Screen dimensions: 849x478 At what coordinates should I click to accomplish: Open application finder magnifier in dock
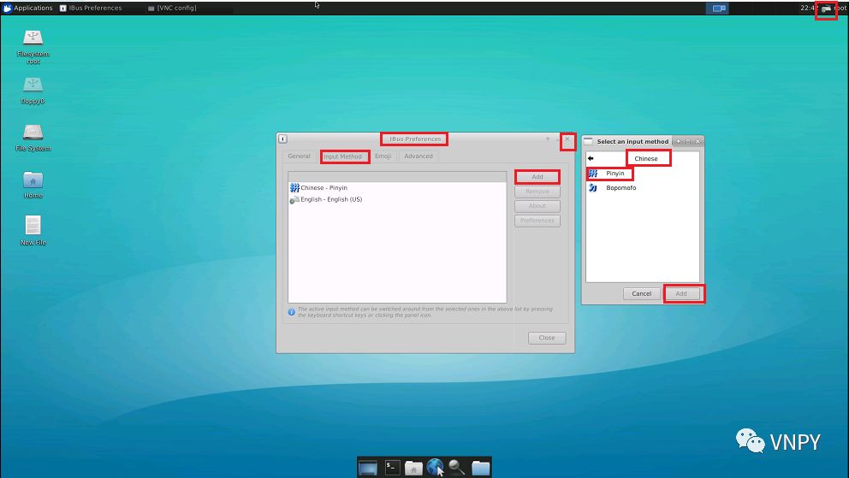[x=457, y=467]
